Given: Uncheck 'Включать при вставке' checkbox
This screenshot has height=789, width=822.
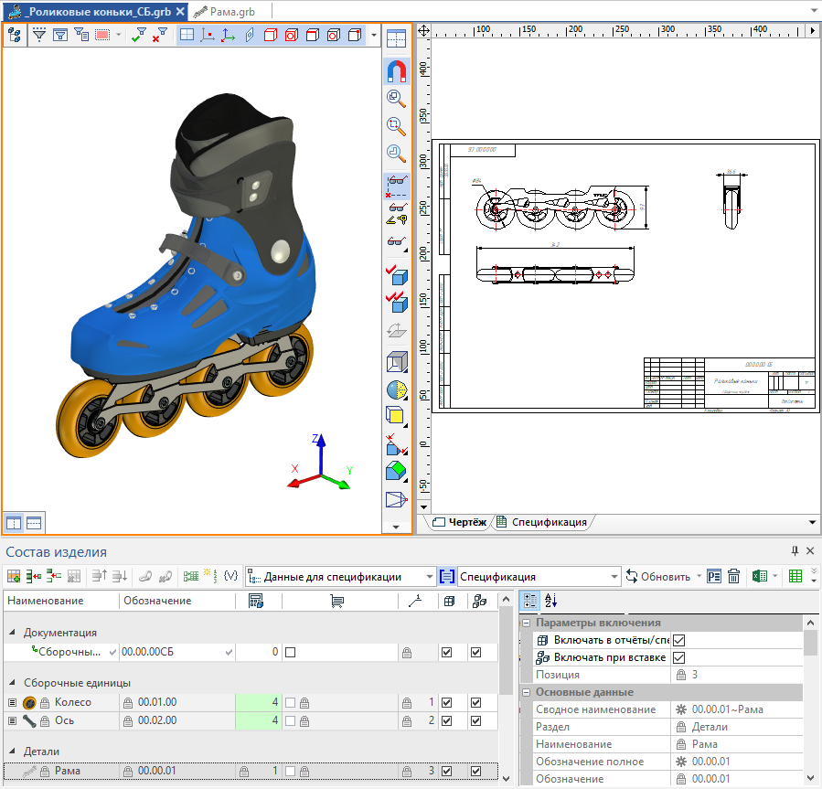Looking at the screenshot, I should 679,658.
